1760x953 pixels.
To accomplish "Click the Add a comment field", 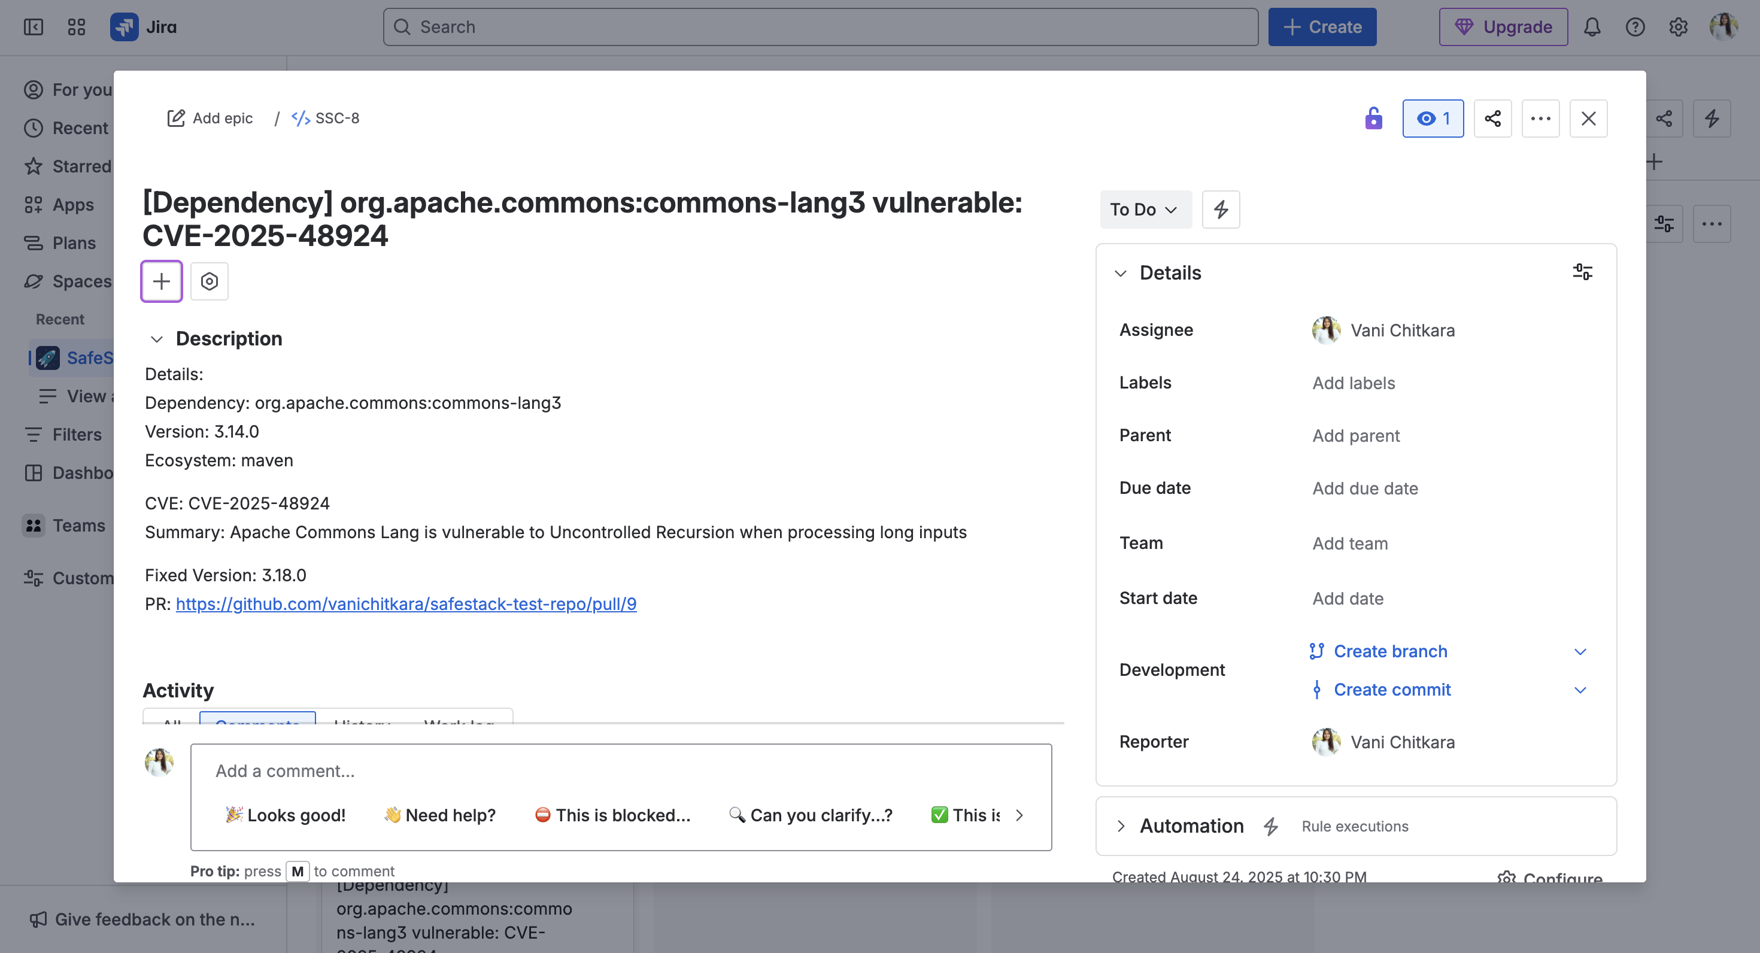I will [620, 770].
